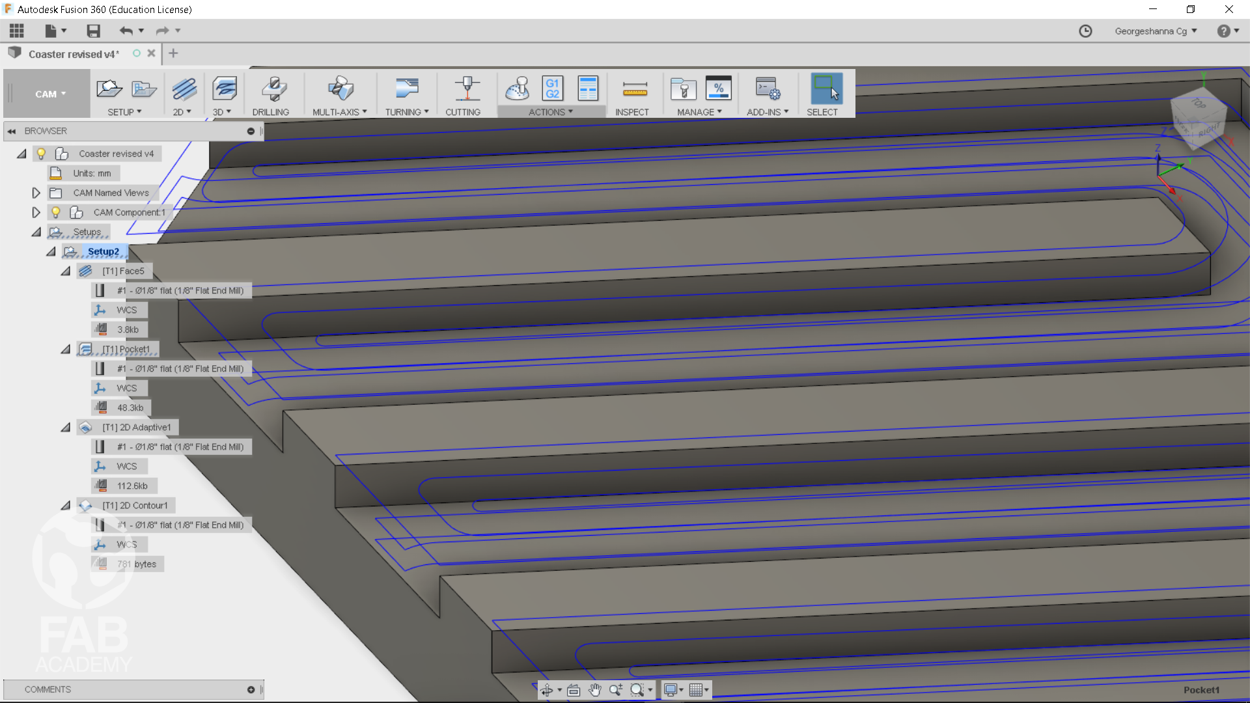Collapse the Setups node
The width and height of the screenshot is (1250, 703).
click(x=36, y=232)
